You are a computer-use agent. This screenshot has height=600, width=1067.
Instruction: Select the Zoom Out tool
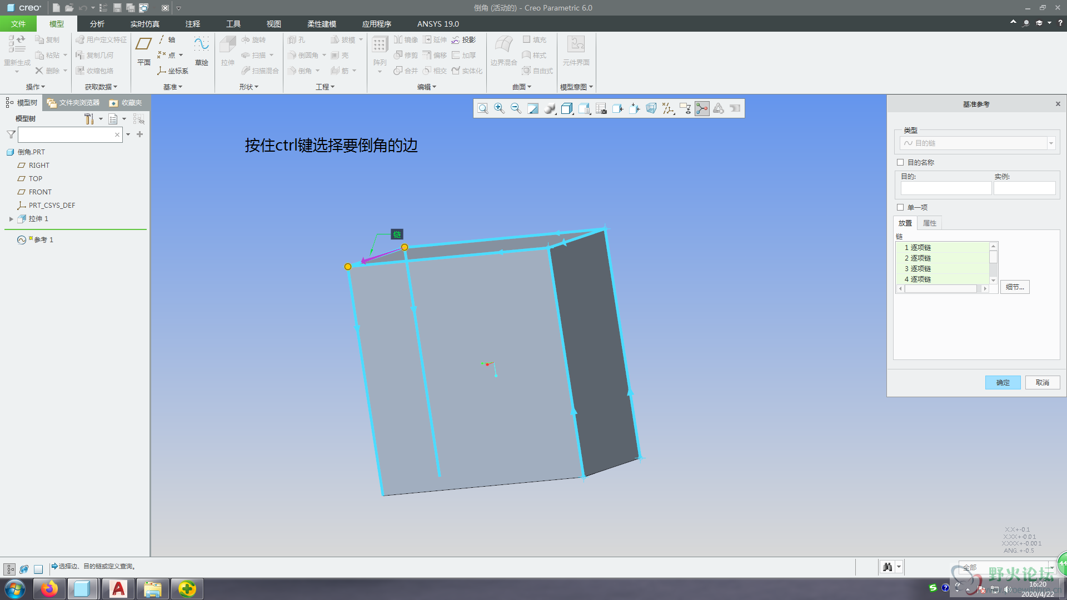tap(516, 109)
